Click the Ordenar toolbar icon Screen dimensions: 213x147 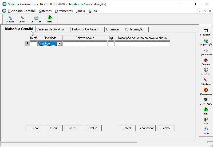tap(10, 19)
